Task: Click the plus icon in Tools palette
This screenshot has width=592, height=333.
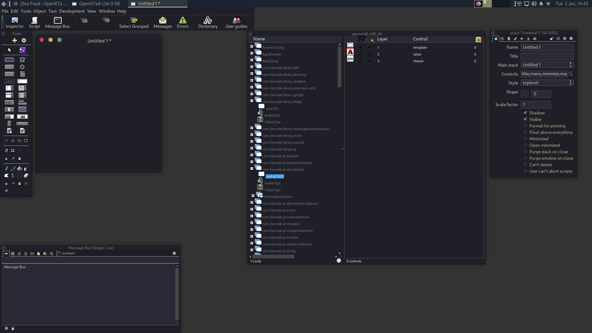Action: tap(14, 40)
